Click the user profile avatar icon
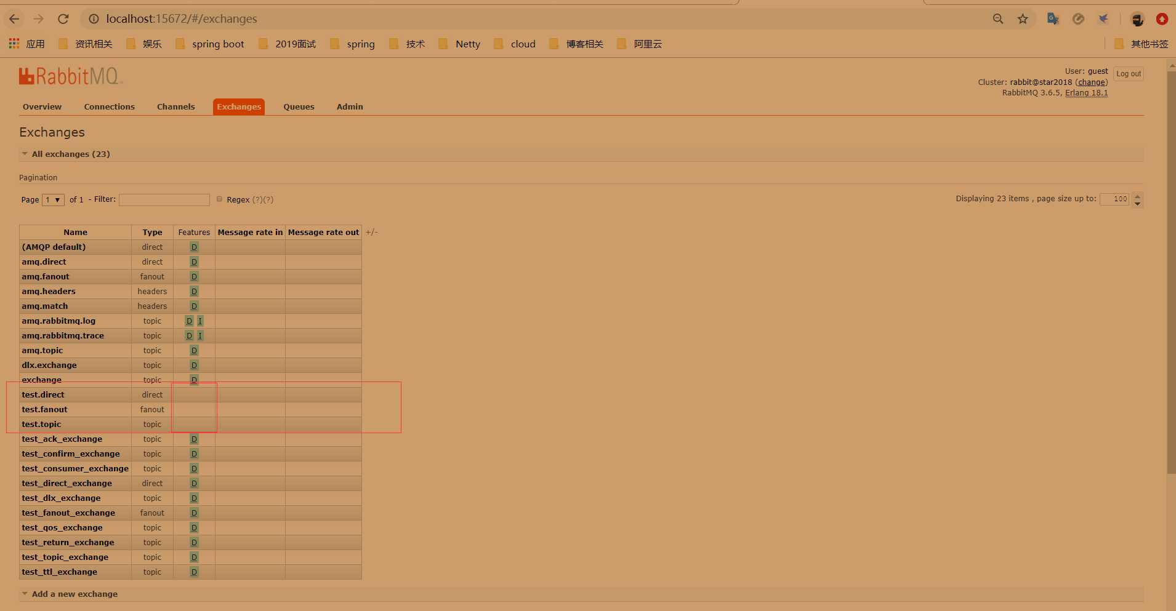Viewport: 1176px width, 611px height. tap(1137, 19)
